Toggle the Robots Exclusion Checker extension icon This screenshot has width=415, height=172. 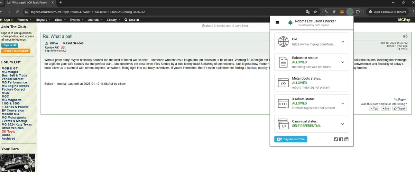[350, 12]
